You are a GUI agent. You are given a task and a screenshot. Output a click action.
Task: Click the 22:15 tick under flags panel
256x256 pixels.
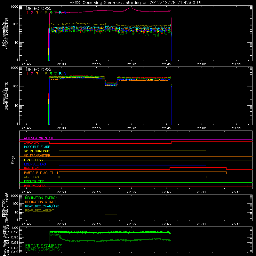click(96, 192)
